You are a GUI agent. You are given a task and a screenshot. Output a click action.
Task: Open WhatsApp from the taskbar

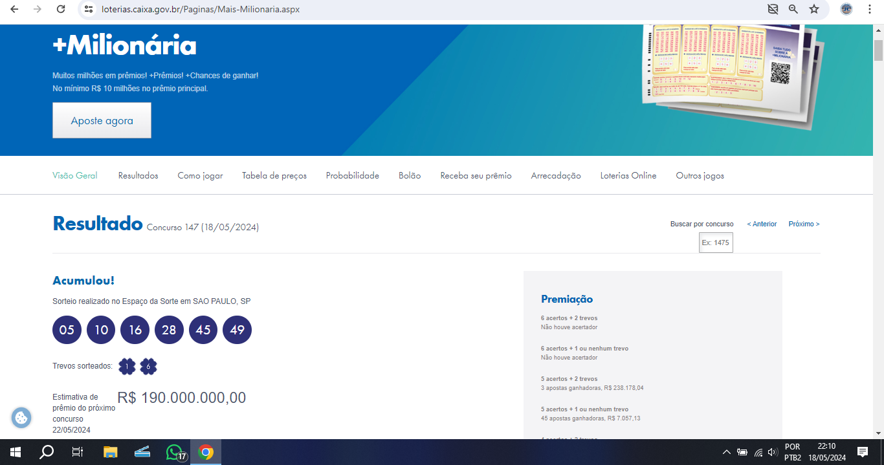click(175, 452)
